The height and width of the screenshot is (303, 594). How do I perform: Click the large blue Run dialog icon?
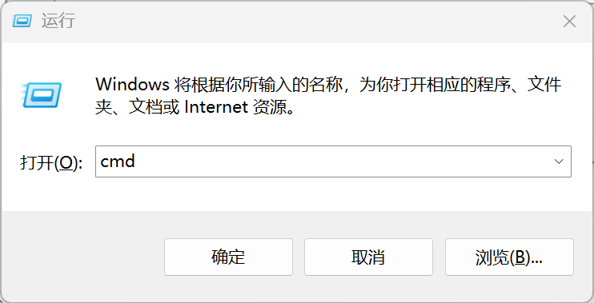(42, 94)
